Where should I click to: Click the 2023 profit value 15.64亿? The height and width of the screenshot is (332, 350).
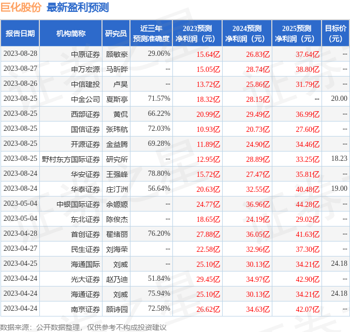tap(208, 54)
